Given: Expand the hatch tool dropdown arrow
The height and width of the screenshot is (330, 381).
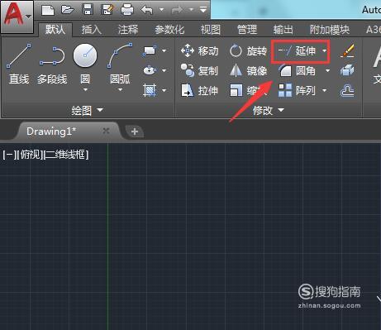Looking at the screenshot, I should click(164, 90).
